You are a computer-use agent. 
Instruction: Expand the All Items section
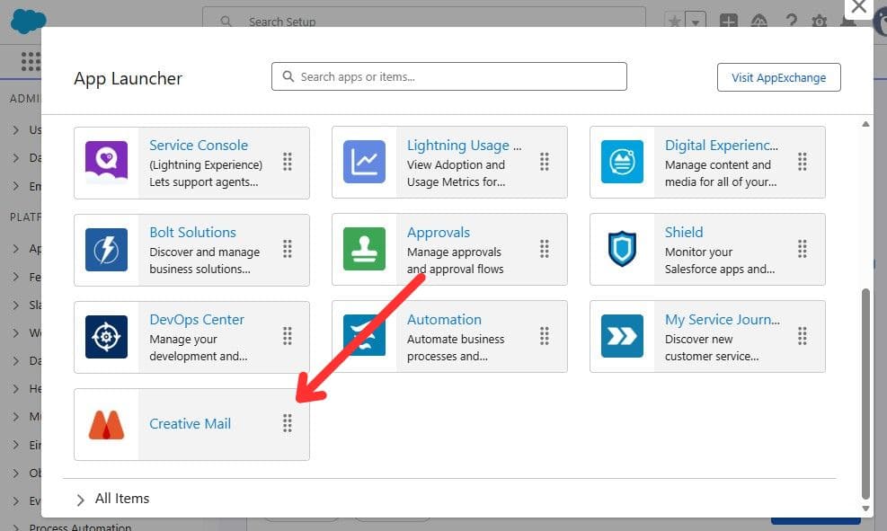coord(80,500)
